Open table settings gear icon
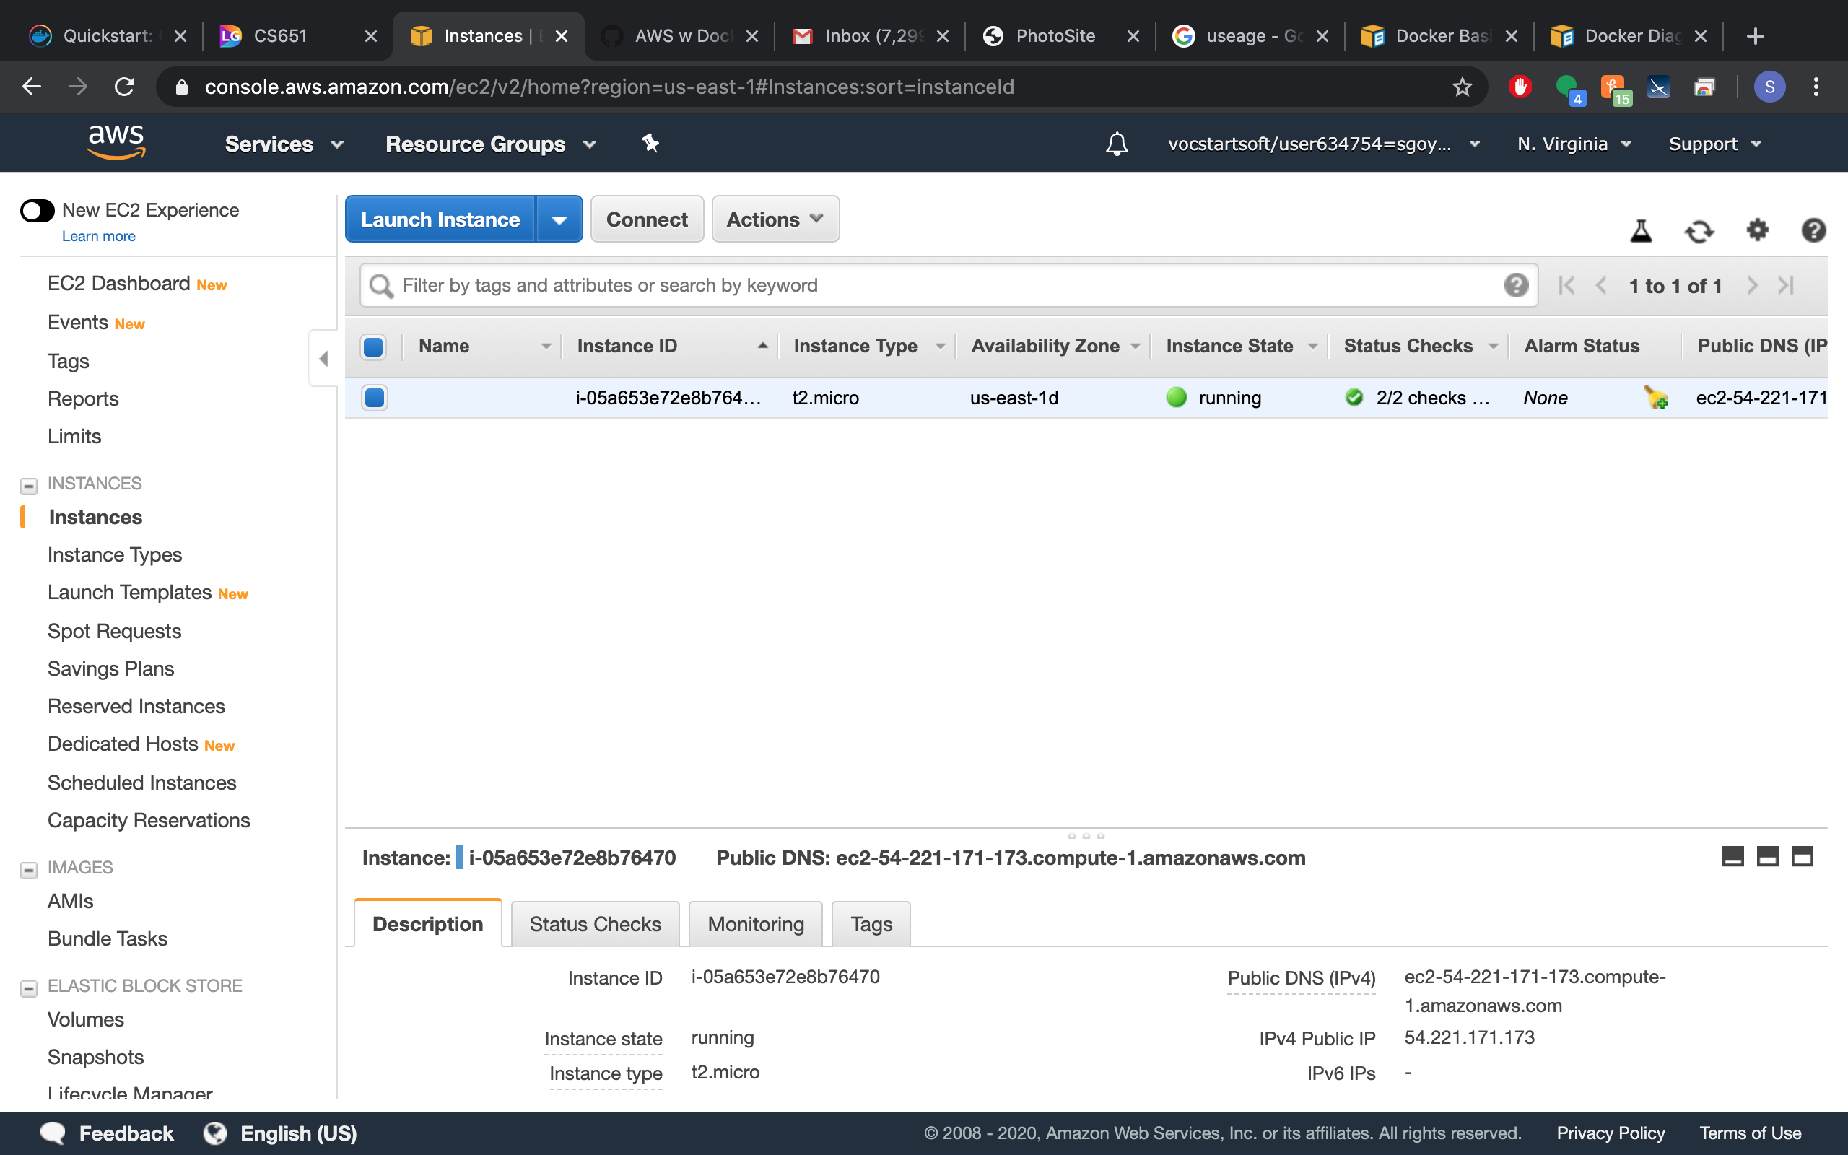Screen dimensions: 1848x1155 click(x=1757, y=229)
